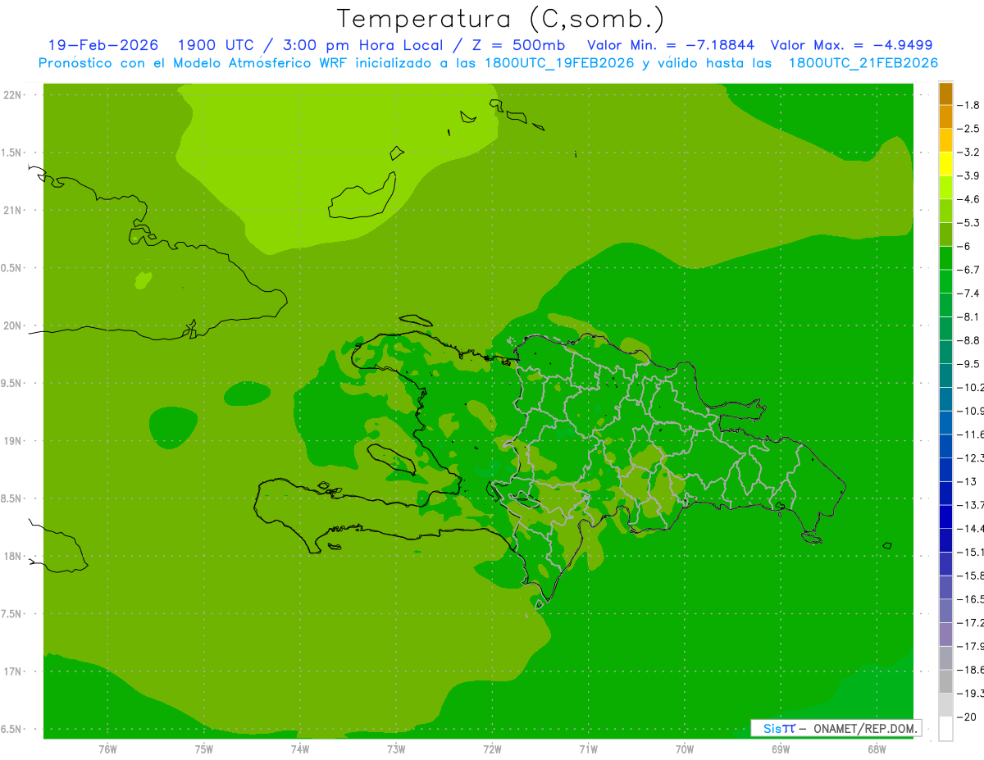Click the "17N" latitude tick label
Image resolution: width=984 pixels, height=760 pixels.
13,671
